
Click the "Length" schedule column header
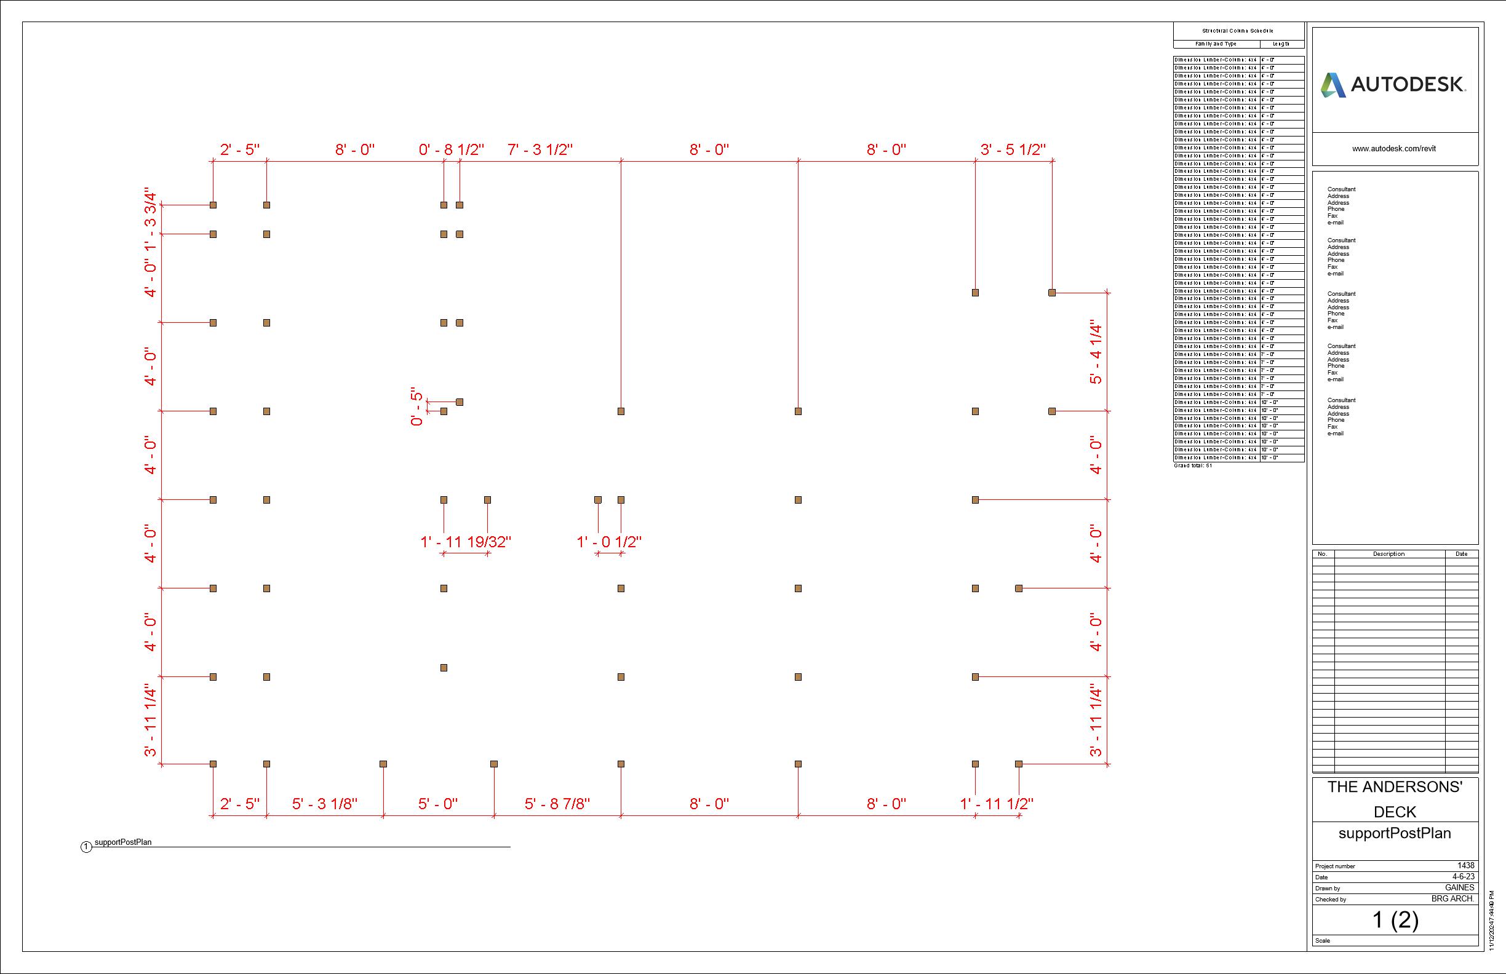[1281, 44]
